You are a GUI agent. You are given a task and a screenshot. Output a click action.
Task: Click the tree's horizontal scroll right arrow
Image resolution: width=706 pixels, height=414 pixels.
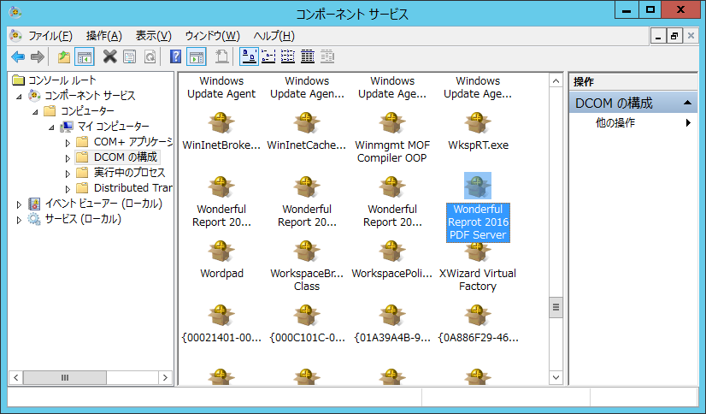pos(165,377)
